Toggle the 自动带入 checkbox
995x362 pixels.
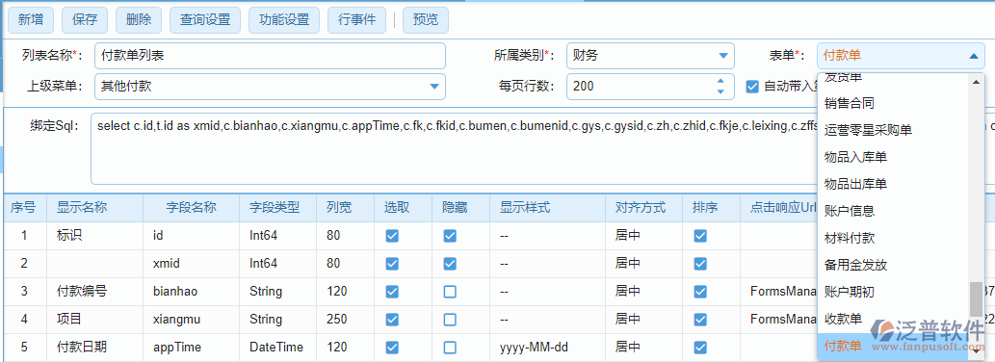(x=752, y=87)
